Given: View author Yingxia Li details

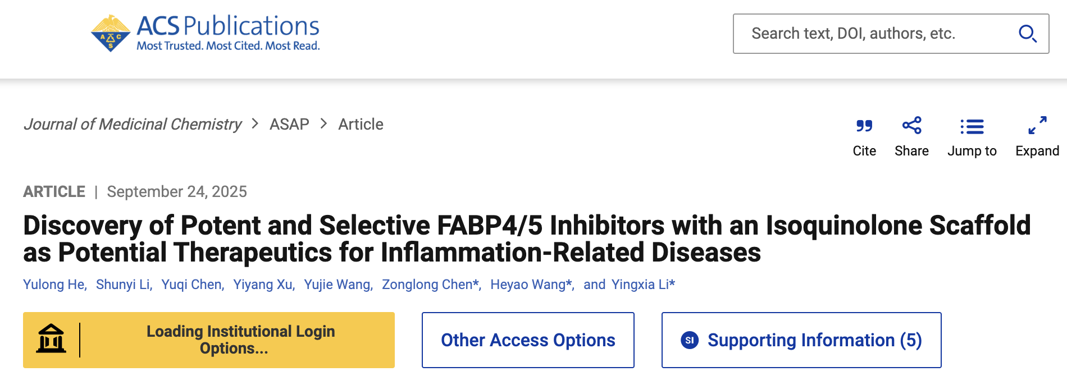Looking at the screenshot, I should click(x=641, y=285).
